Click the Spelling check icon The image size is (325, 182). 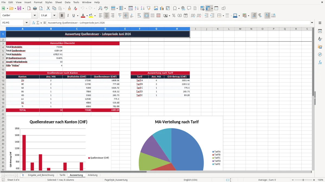point(106,8)
